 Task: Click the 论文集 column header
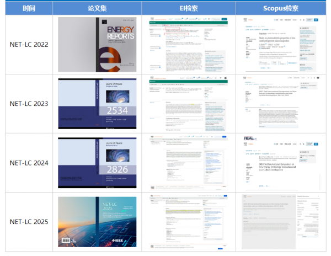97,8
